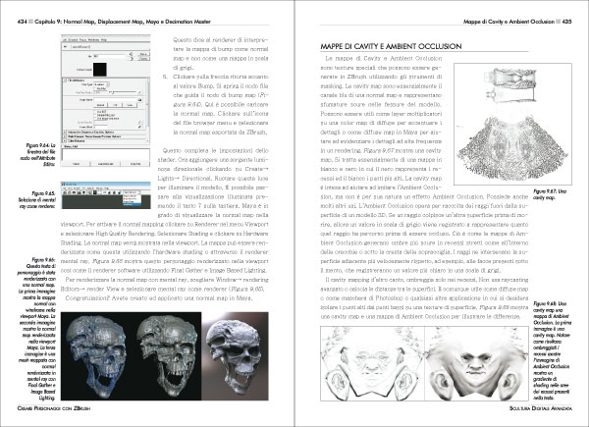Click the "Figura 9.65" caption
The width and height of the screenshot is (589, 427).
pos(37,199)
